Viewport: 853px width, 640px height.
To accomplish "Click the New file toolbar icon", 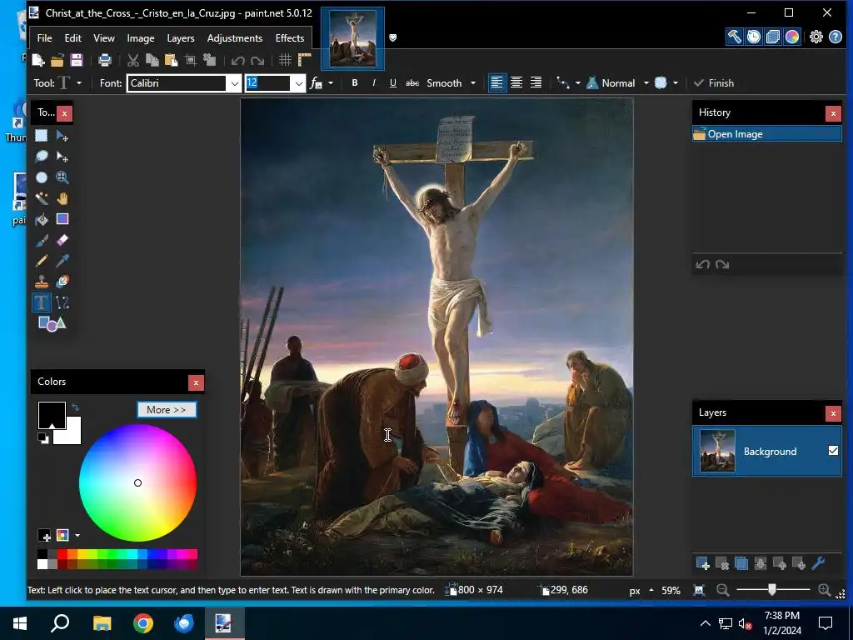I will tap(38, 60).
